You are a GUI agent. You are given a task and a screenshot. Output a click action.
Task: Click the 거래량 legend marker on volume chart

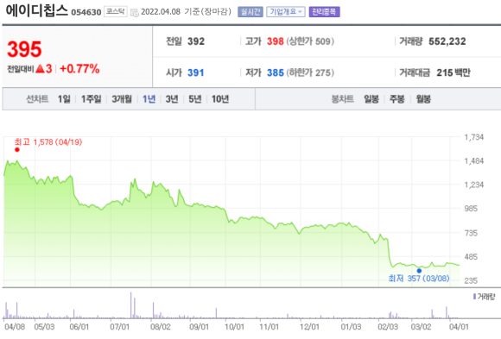(474, 297)
